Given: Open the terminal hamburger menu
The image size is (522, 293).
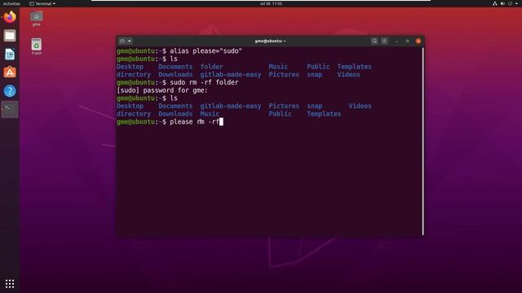Looking at the screenshot, I should [384, 41].
